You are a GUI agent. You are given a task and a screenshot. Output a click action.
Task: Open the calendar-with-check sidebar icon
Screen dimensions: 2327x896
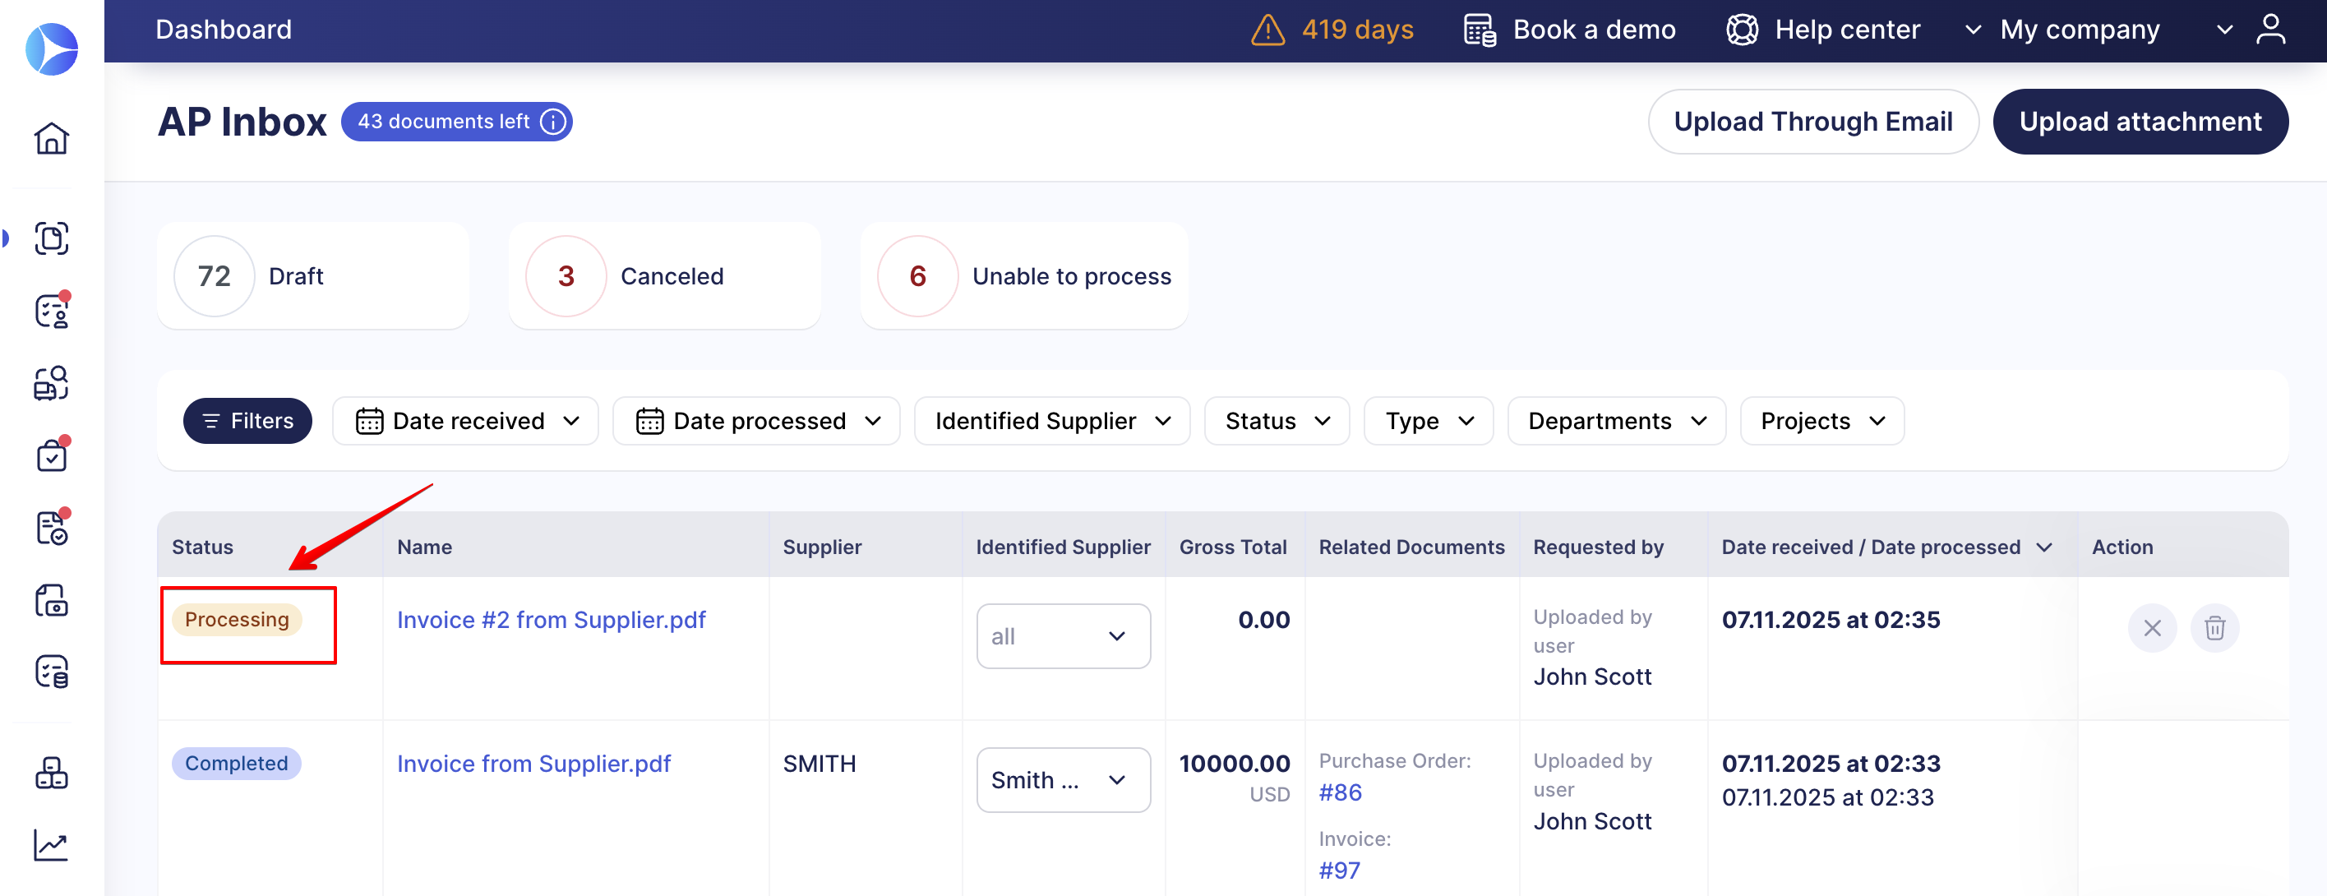52,455
